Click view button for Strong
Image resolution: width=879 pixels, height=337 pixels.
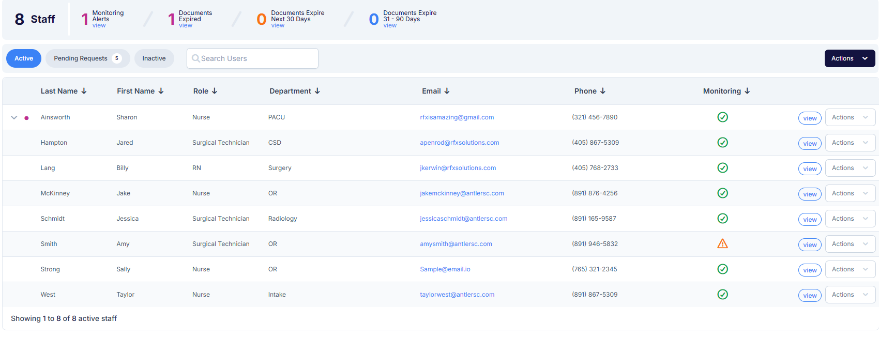tap(810, 270)
